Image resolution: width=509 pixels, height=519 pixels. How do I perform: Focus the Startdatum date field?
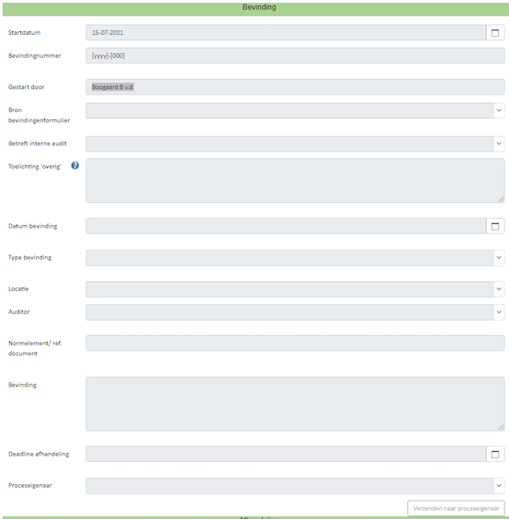[286, 33]
